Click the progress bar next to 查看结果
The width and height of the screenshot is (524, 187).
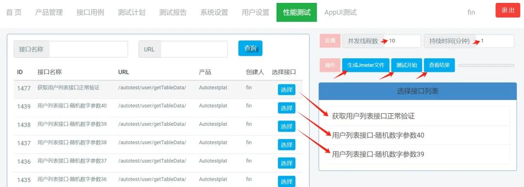486,65
